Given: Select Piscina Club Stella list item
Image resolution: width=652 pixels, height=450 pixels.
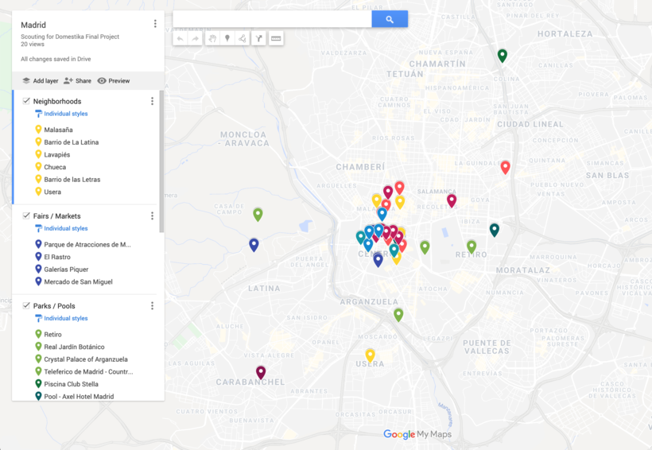Looking at the screenshot, I should coord(71,384).
